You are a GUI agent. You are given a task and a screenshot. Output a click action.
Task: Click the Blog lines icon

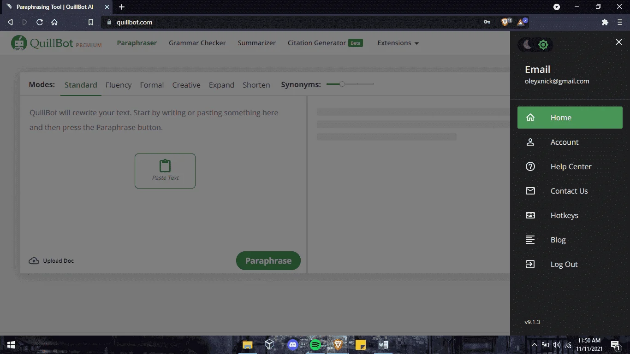[530, 240]
